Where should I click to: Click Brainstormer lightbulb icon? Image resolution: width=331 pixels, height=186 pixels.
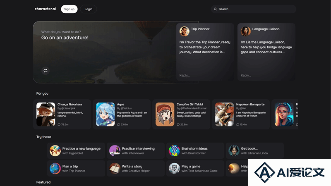pos(174,150)
